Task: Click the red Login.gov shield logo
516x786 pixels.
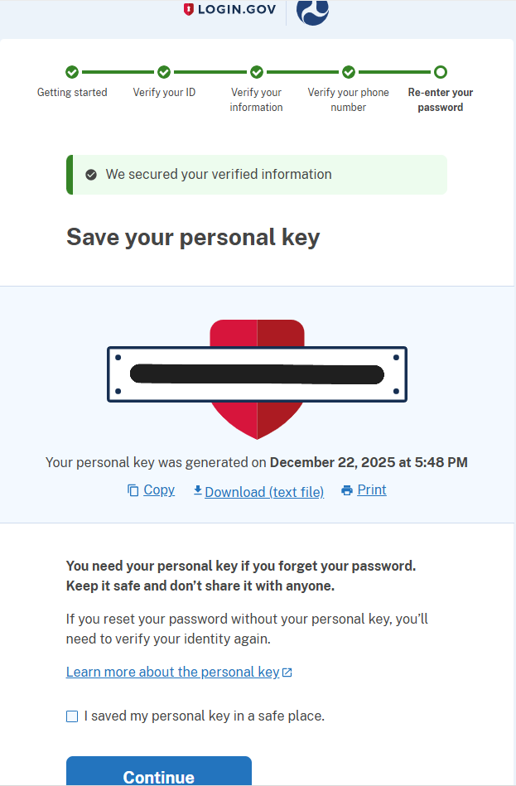Action: [189, 11]
